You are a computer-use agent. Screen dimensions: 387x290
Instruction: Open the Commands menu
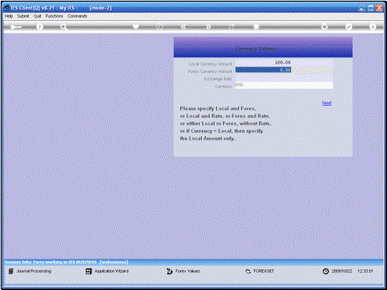click(x=77, y=16)
